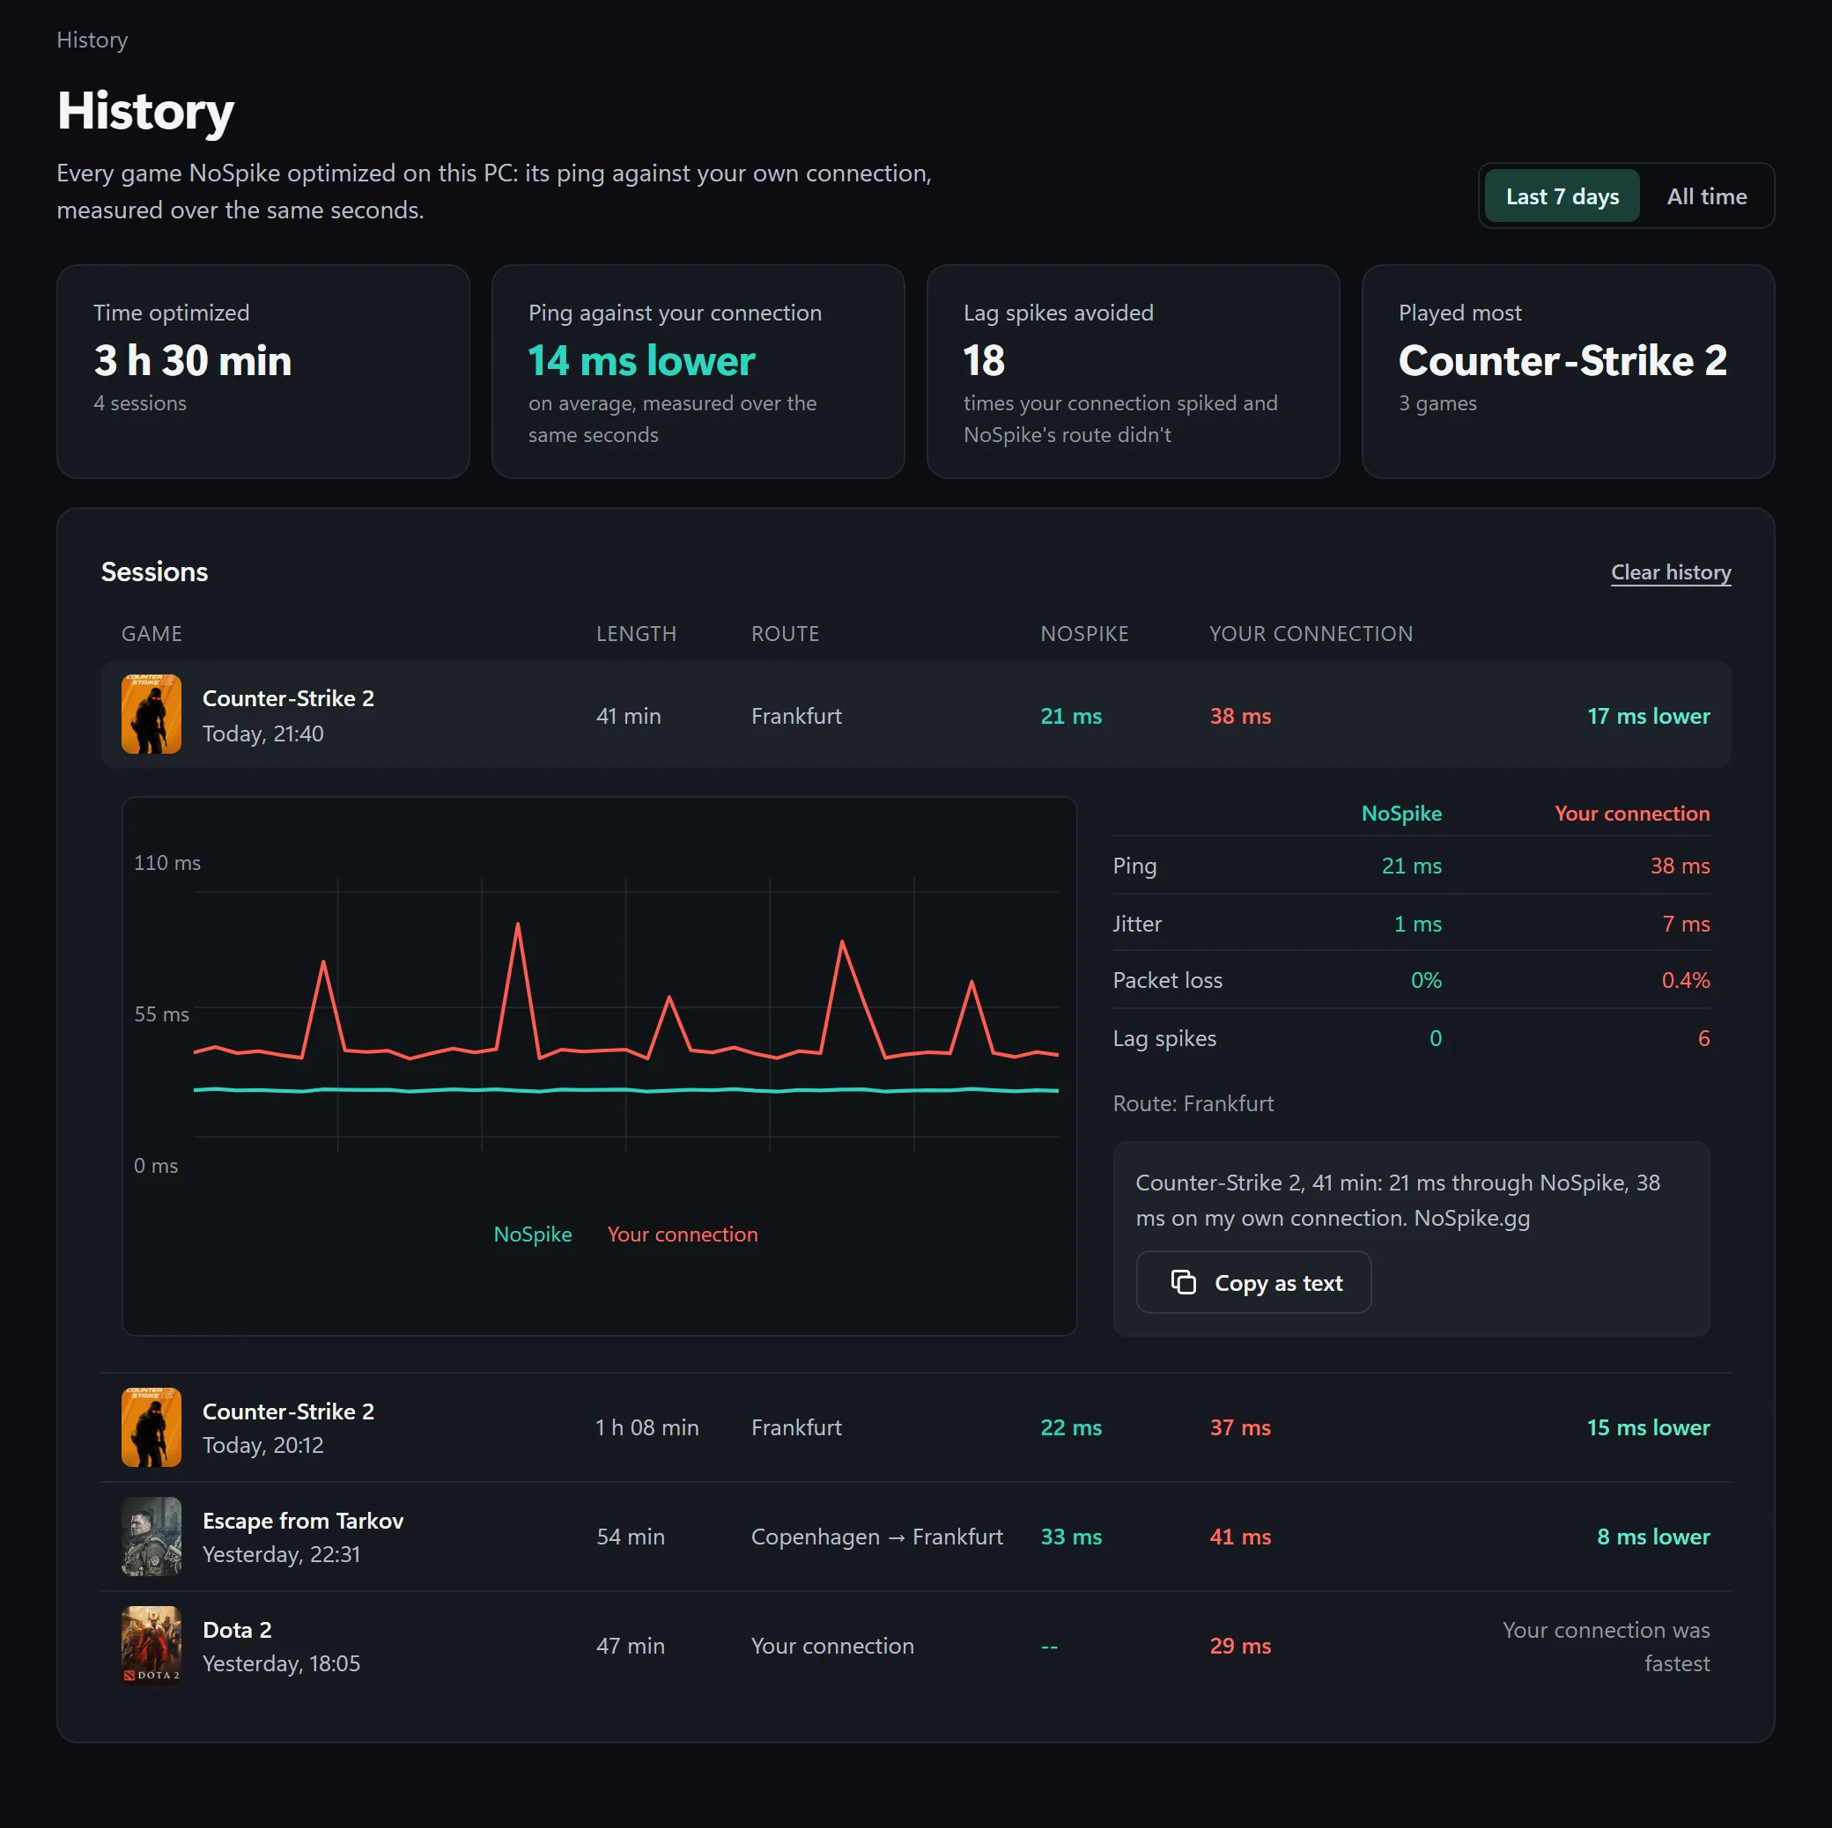Click the Dota 2 cover thumbnail
The width and height of the screenshot is (1832, 1828).
pyautogui.click(x=151, y=1646)
